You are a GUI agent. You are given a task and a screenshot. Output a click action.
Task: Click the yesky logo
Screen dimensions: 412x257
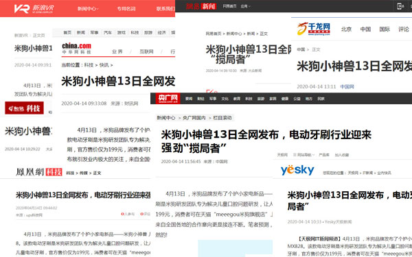[x=297, y=170]
